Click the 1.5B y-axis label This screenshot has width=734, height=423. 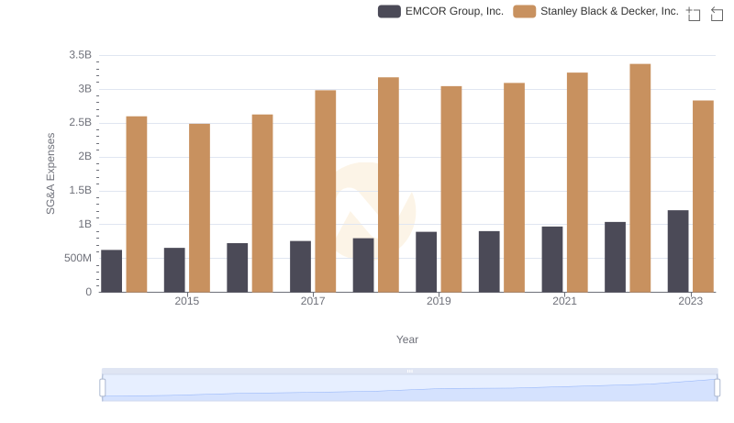coord(81,191)
